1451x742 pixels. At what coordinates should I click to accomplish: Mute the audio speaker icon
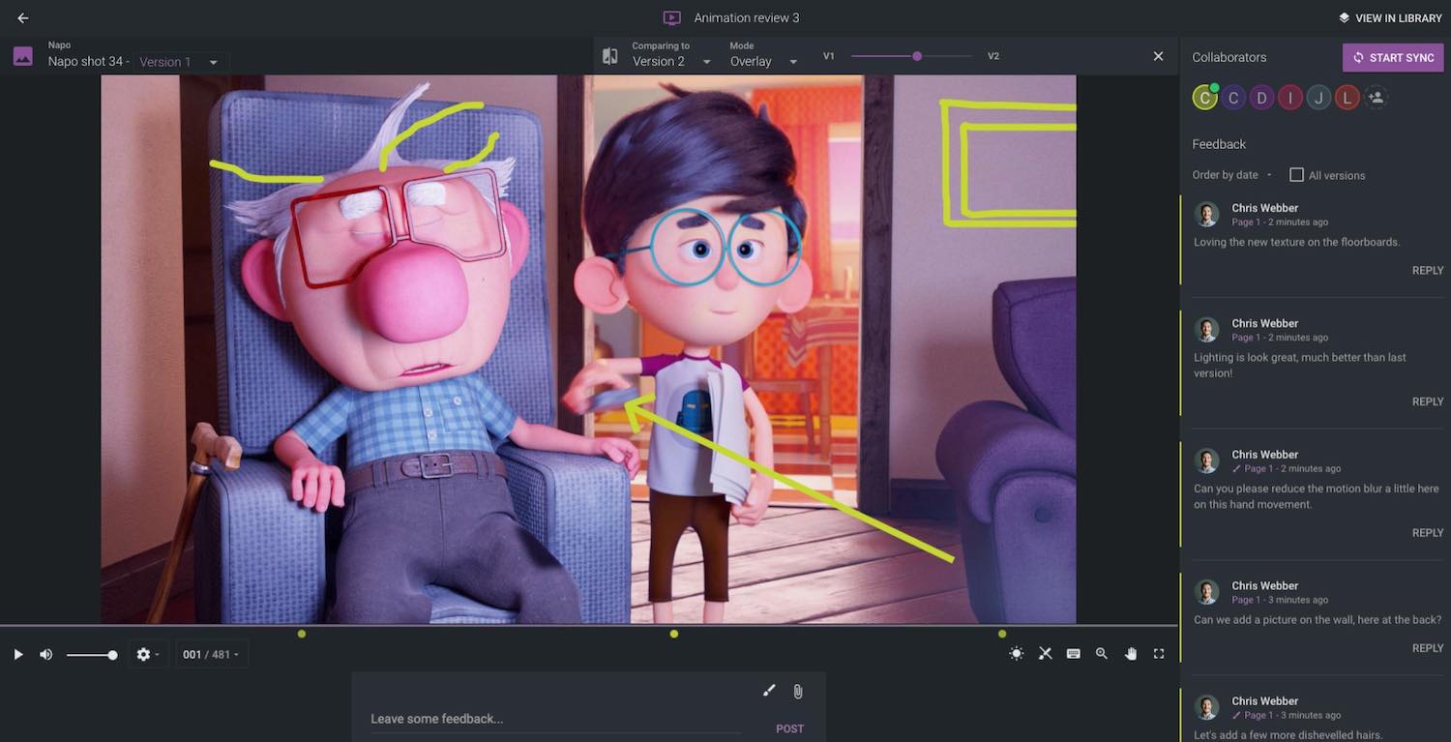click(45, 655)
